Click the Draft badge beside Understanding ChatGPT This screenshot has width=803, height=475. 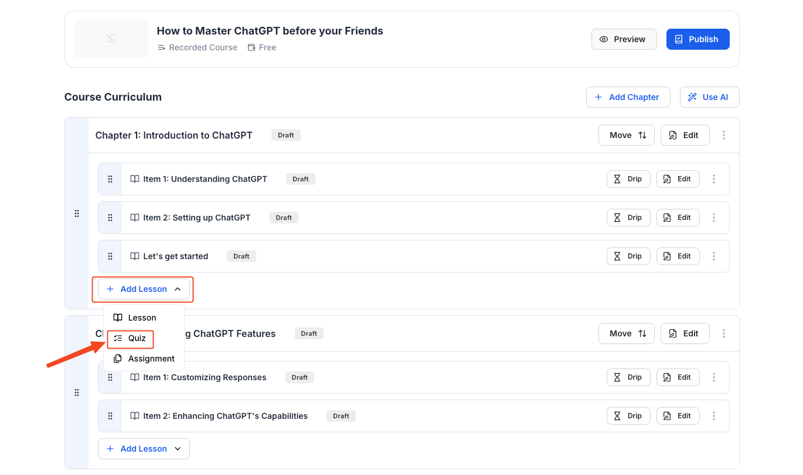pos(301,179)
